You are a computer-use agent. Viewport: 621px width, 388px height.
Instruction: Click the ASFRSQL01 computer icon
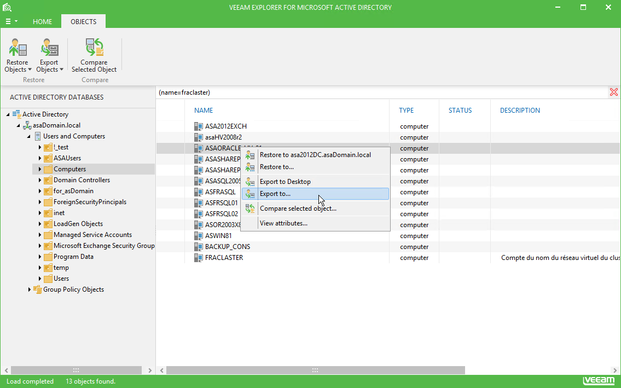(199, 203)
